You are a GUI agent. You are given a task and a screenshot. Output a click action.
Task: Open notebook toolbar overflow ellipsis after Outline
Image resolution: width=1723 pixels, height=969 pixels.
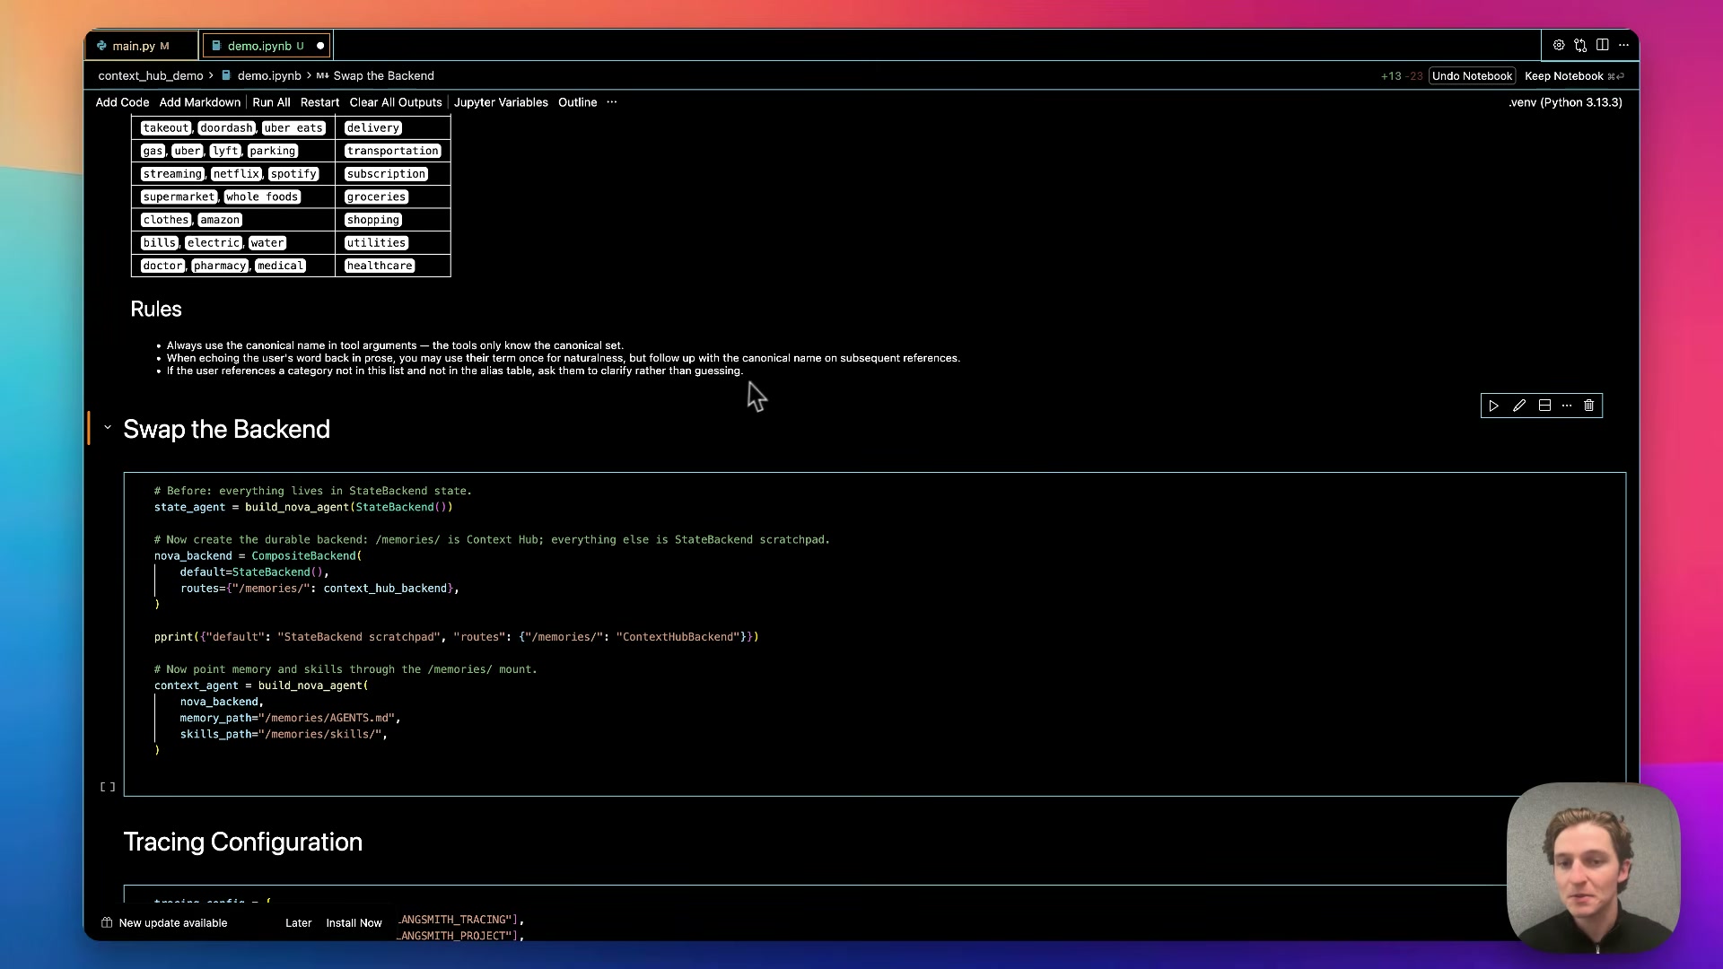pyautogui.click(x=612, y=102)
